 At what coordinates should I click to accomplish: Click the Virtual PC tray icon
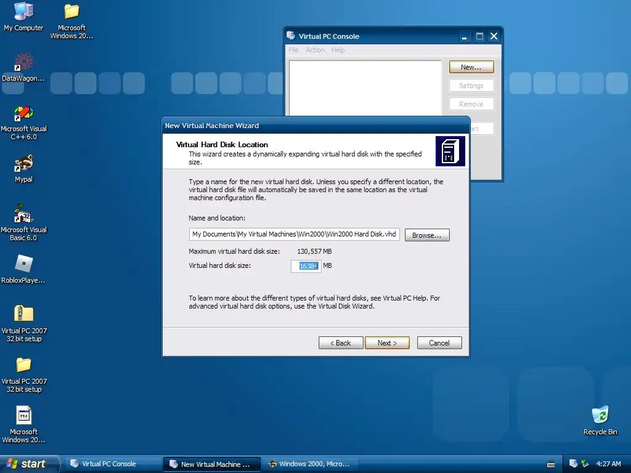click(574, 464)
